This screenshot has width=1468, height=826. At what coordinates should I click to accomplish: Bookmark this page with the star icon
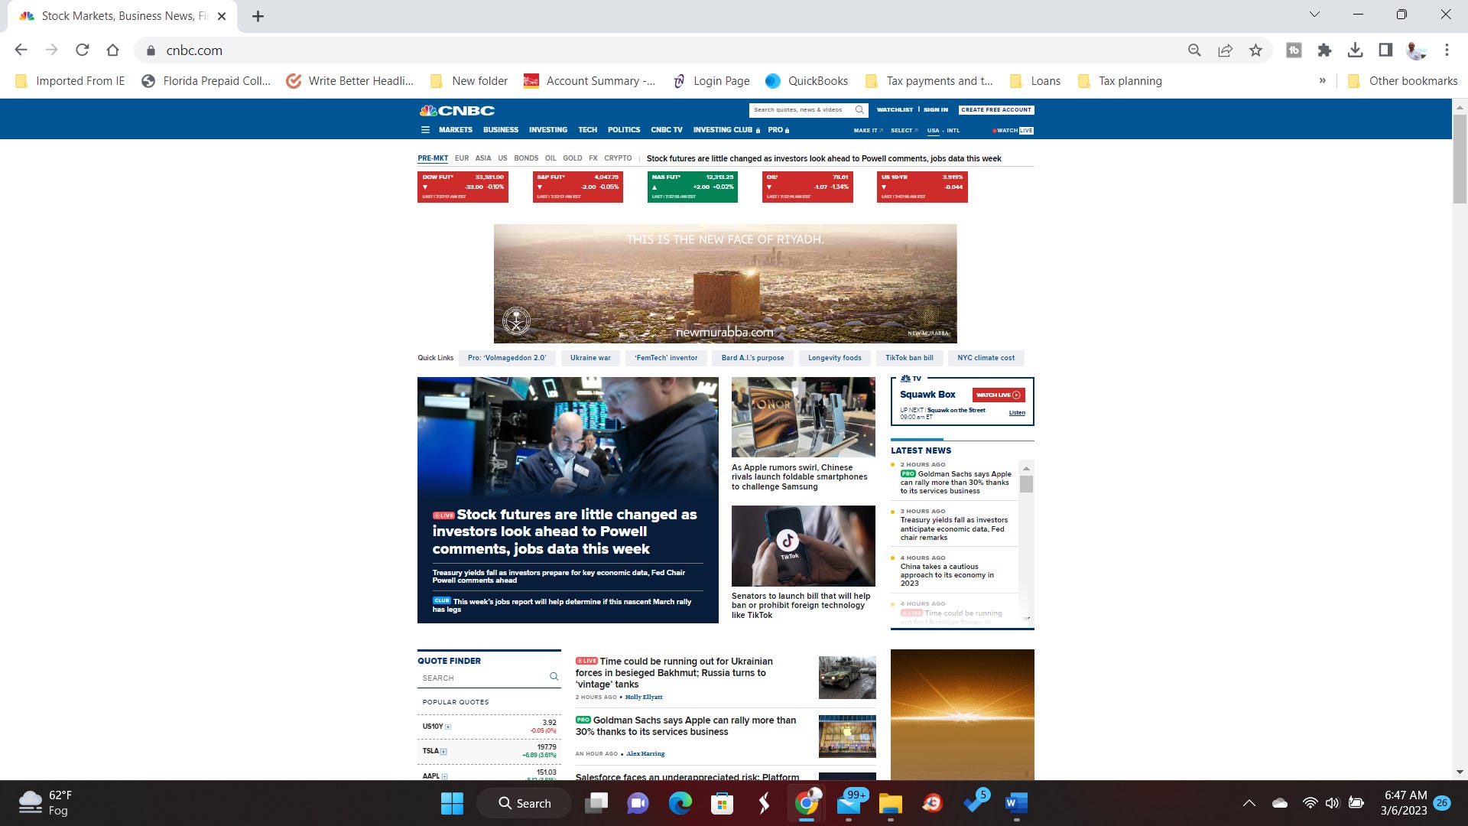(1255, 50)
